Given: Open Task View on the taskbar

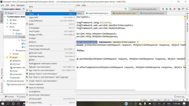Looking at the screenshot, I should click(19, 104).
